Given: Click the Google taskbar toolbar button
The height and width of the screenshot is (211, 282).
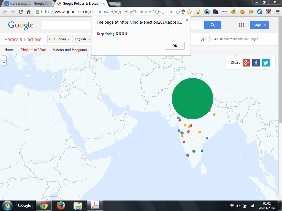Looking at the screenshot, I should (25, 206).
